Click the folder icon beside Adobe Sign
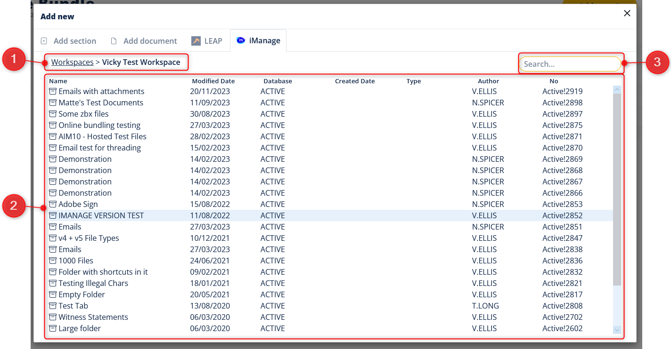This screenshot has width=671, height=349. pos(52,204)
